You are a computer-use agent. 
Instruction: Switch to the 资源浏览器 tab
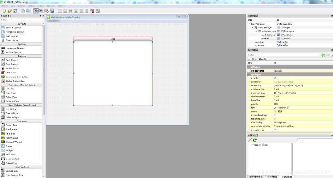[287, 176]
